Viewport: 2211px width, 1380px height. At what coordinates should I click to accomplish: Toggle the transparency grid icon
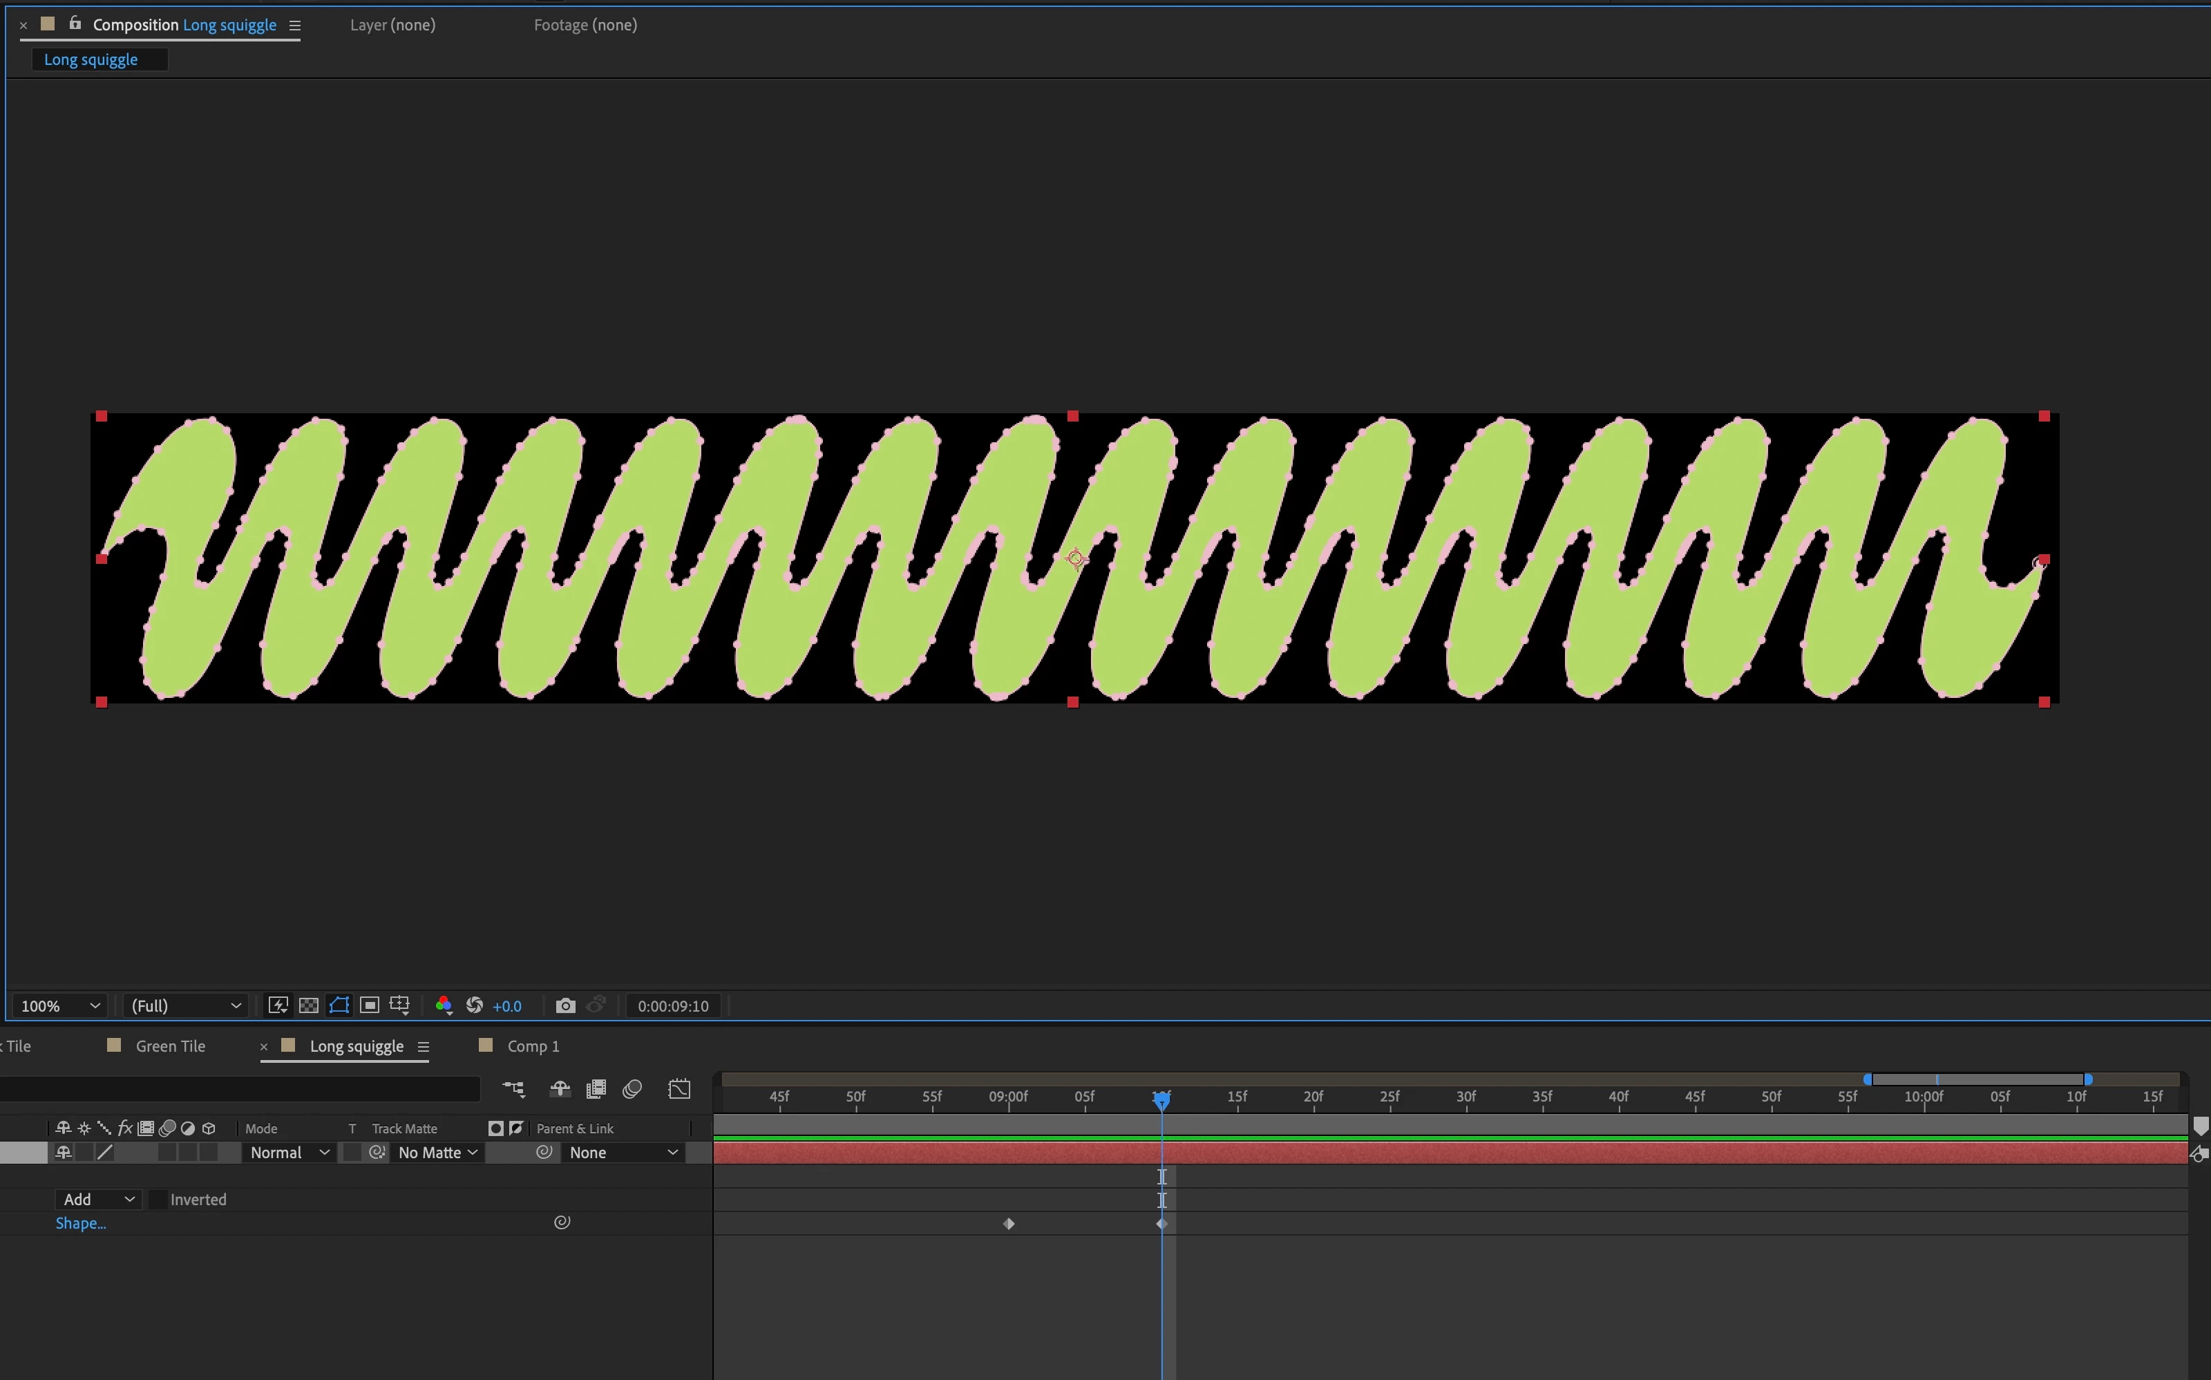308,1005
